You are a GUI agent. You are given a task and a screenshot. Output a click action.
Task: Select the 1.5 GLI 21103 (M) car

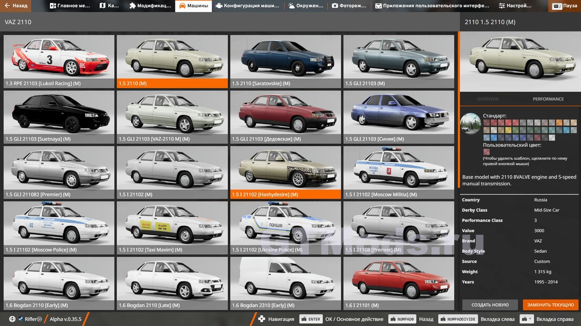click(x=399, y=62)
